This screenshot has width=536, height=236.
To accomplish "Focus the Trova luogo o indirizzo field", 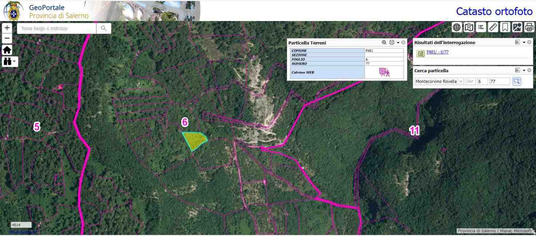I will 56,28.
